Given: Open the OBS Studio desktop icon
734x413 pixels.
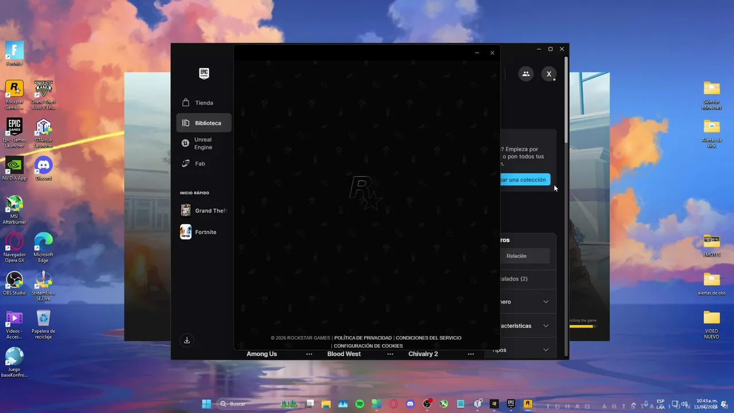Looking at the screenshot, I should pyautogui.click(x=14, y=283).
